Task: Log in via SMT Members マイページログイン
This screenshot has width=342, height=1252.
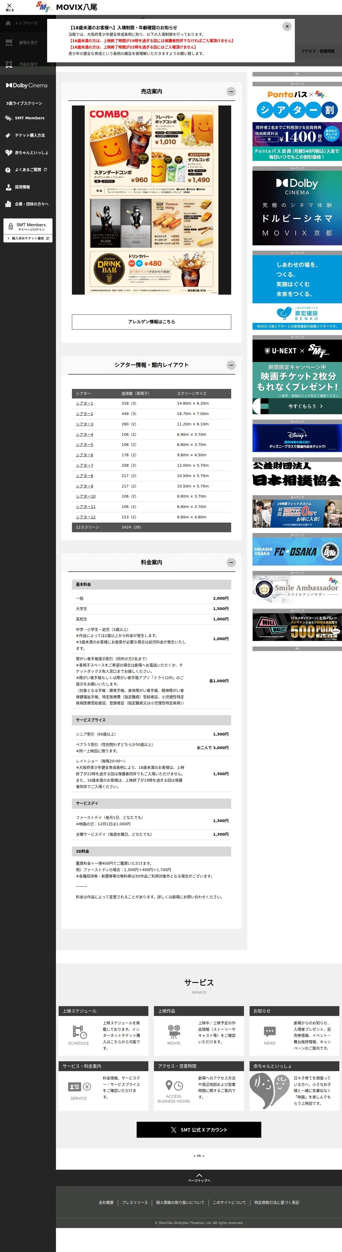Action: 28,226
